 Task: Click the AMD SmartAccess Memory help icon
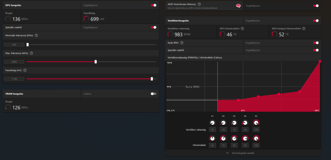[x=199, y=4]
